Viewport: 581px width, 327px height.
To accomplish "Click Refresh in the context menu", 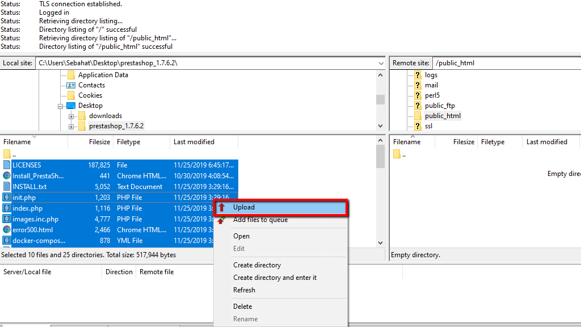I will 244,290.
